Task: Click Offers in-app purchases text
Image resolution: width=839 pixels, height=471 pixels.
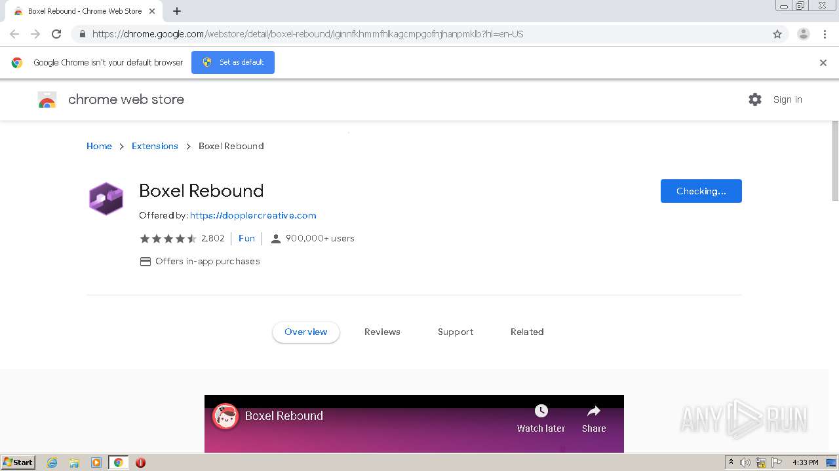Action: (x=208, y=261)
